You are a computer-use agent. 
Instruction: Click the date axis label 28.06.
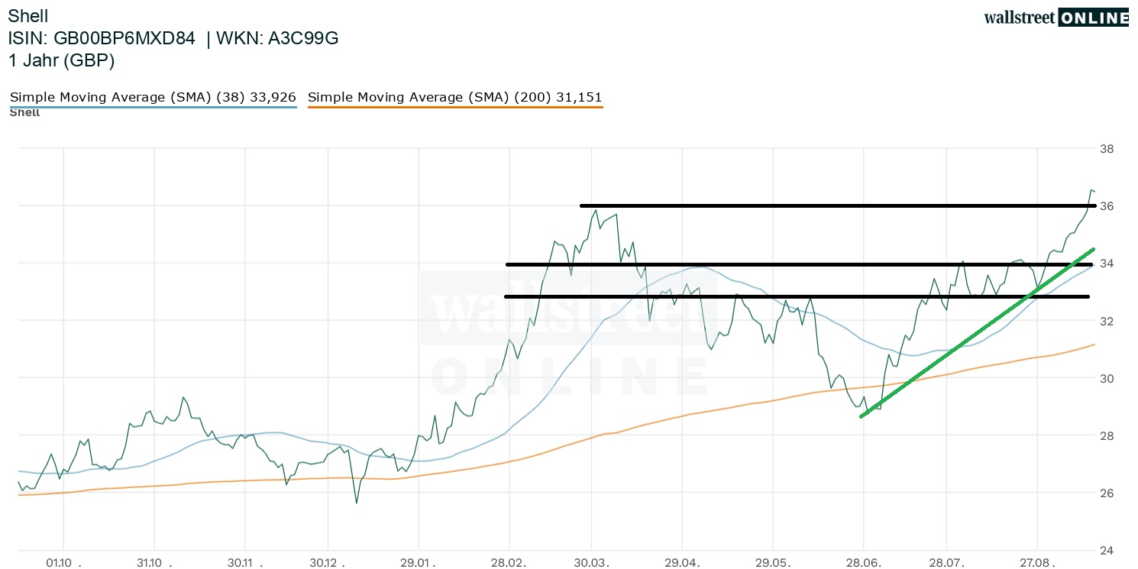click(x=863, y=563)
